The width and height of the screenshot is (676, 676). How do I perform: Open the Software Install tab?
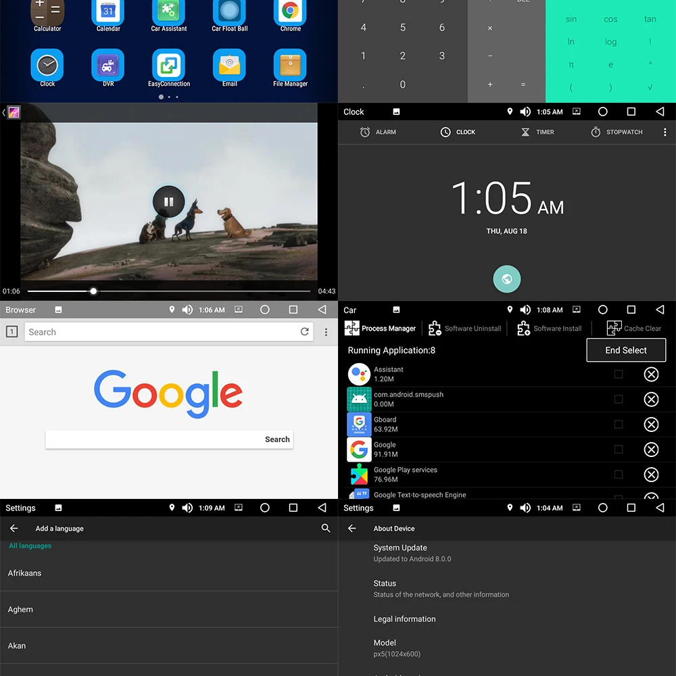click(549, 329)
